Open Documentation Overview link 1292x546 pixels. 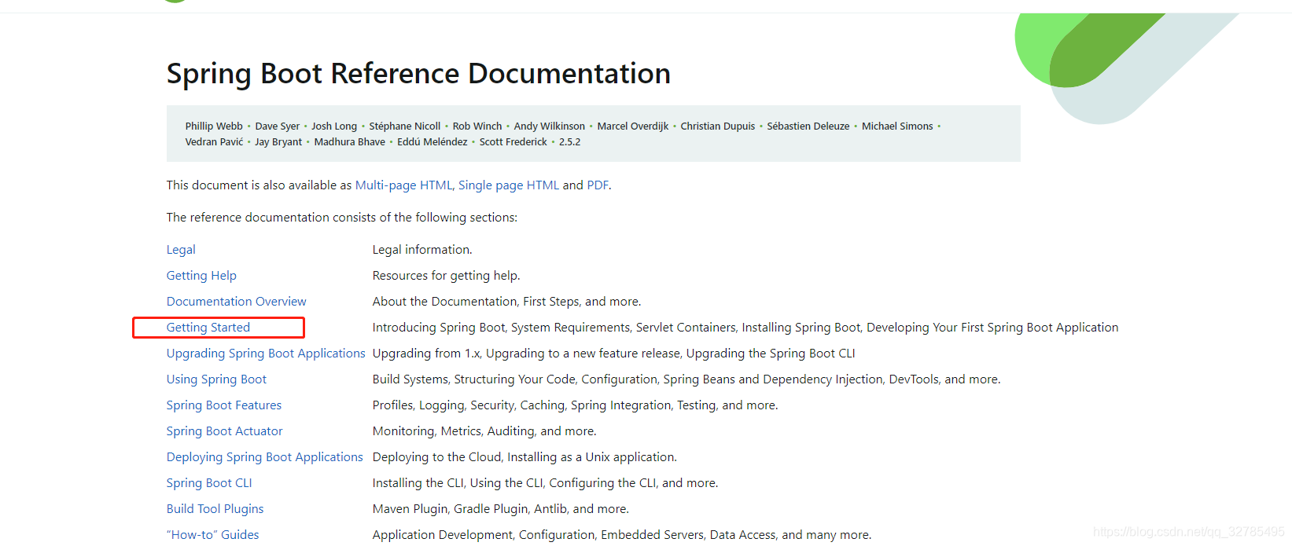(237, 302)
